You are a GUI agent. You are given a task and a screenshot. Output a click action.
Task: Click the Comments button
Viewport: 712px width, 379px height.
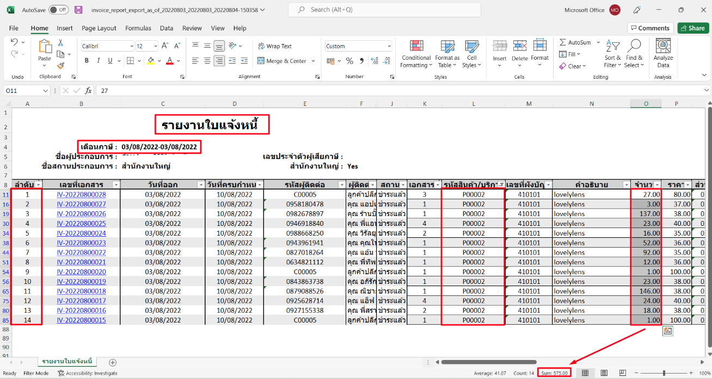pyautogui.click(x=650, y=28)
